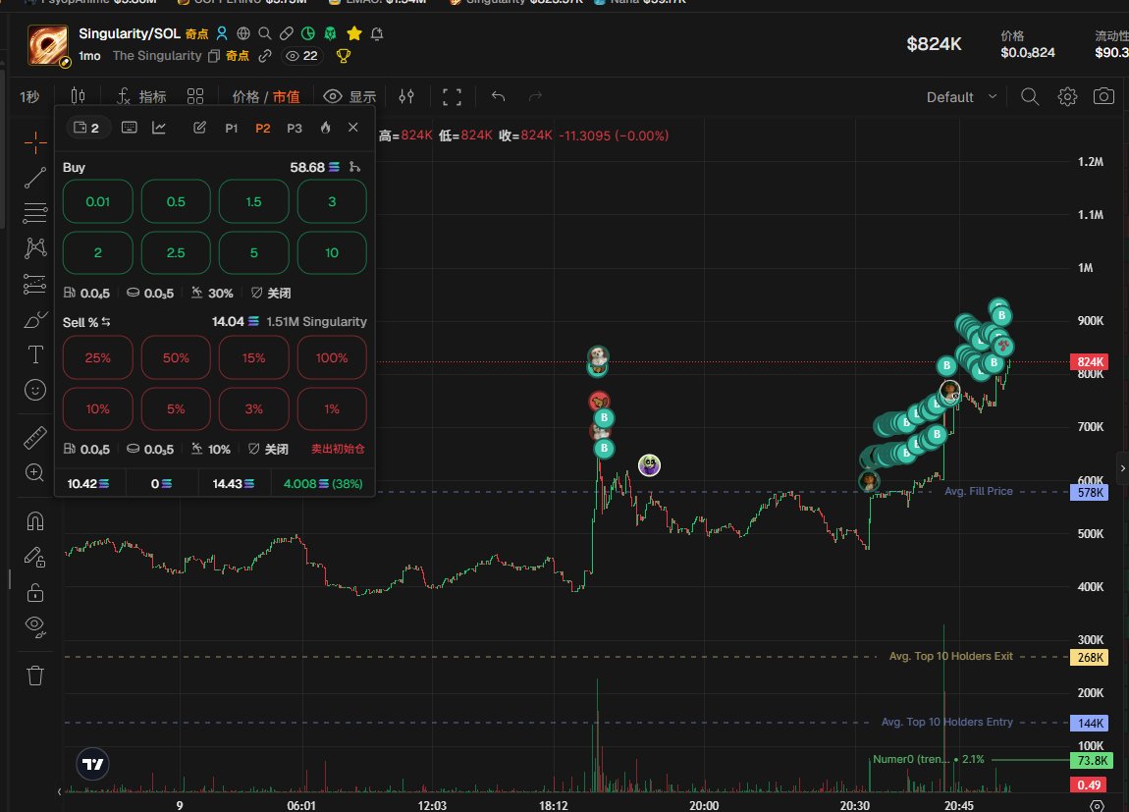1129x812 pixels.
Task: Favorite token with star icon
Action: click(x=354, y=33)
